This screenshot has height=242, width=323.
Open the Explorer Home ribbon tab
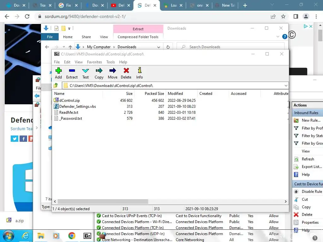click(68, 37)
